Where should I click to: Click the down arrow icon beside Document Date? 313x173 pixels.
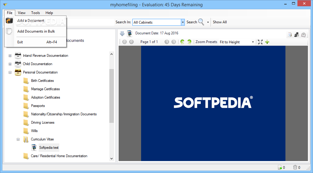click(122, 34)
